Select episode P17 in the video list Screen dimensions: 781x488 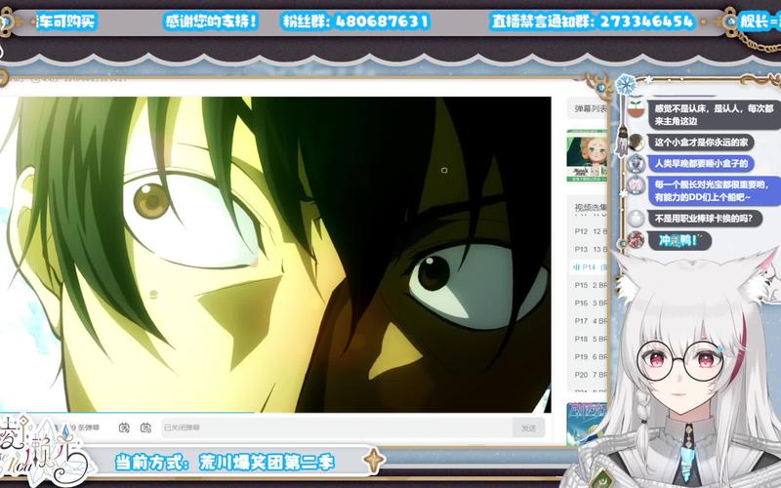(x=591, y=321)
